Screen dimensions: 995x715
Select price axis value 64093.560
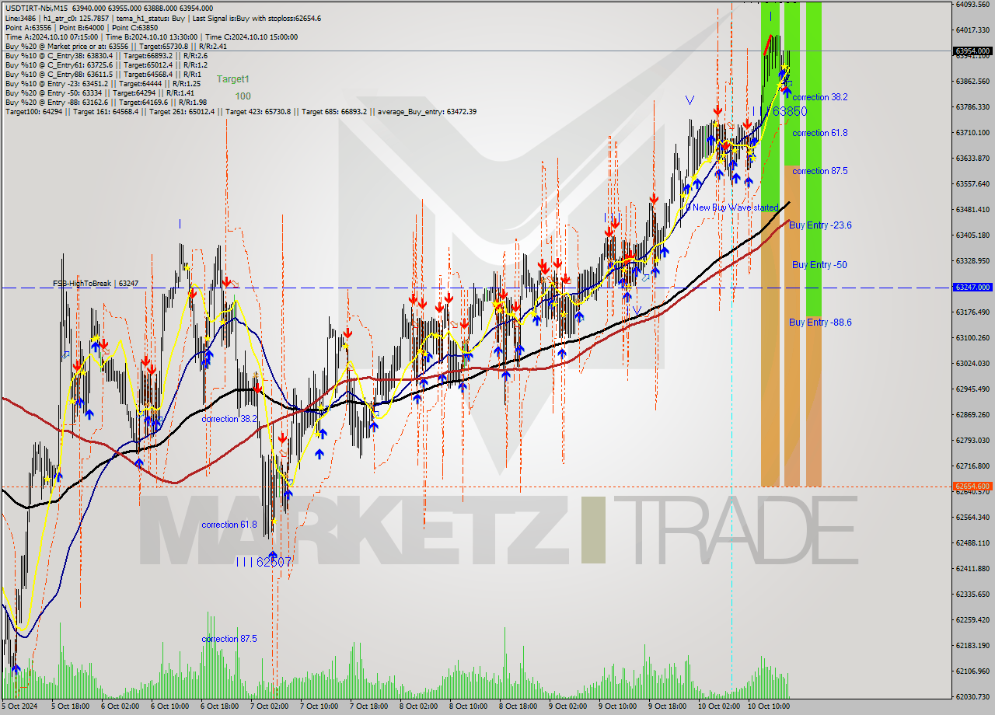972,5
